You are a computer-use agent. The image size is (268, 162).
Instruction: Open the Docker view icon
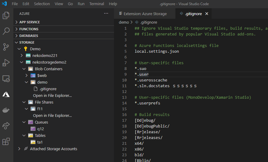pyautogui.click(x=6, y=110)
